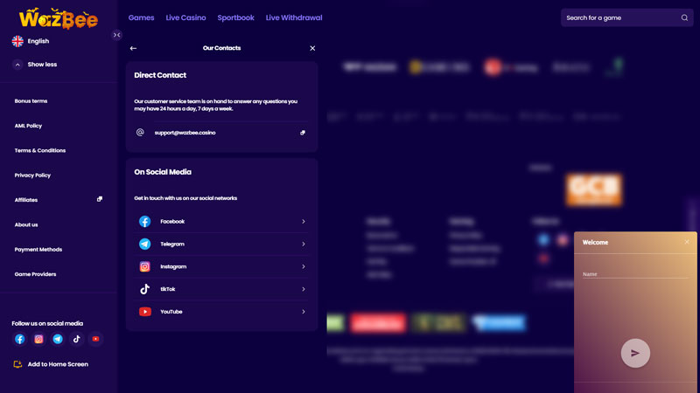Collapse the sidebar with the arrows toggle
Image resolution: width=700 pixels, height=393 pixels.
click(116, 35)
